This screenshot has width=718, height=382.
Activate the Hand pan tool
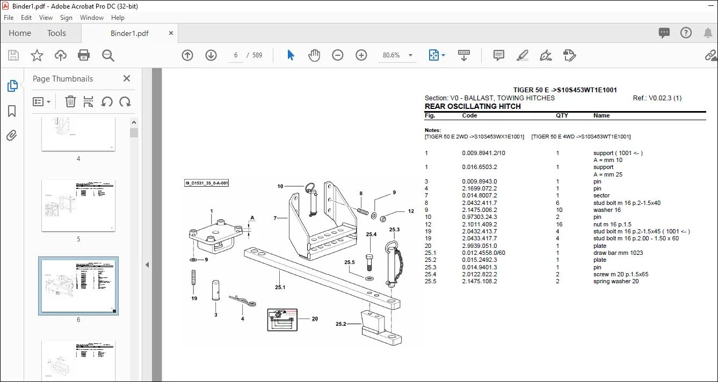point(314,55)
